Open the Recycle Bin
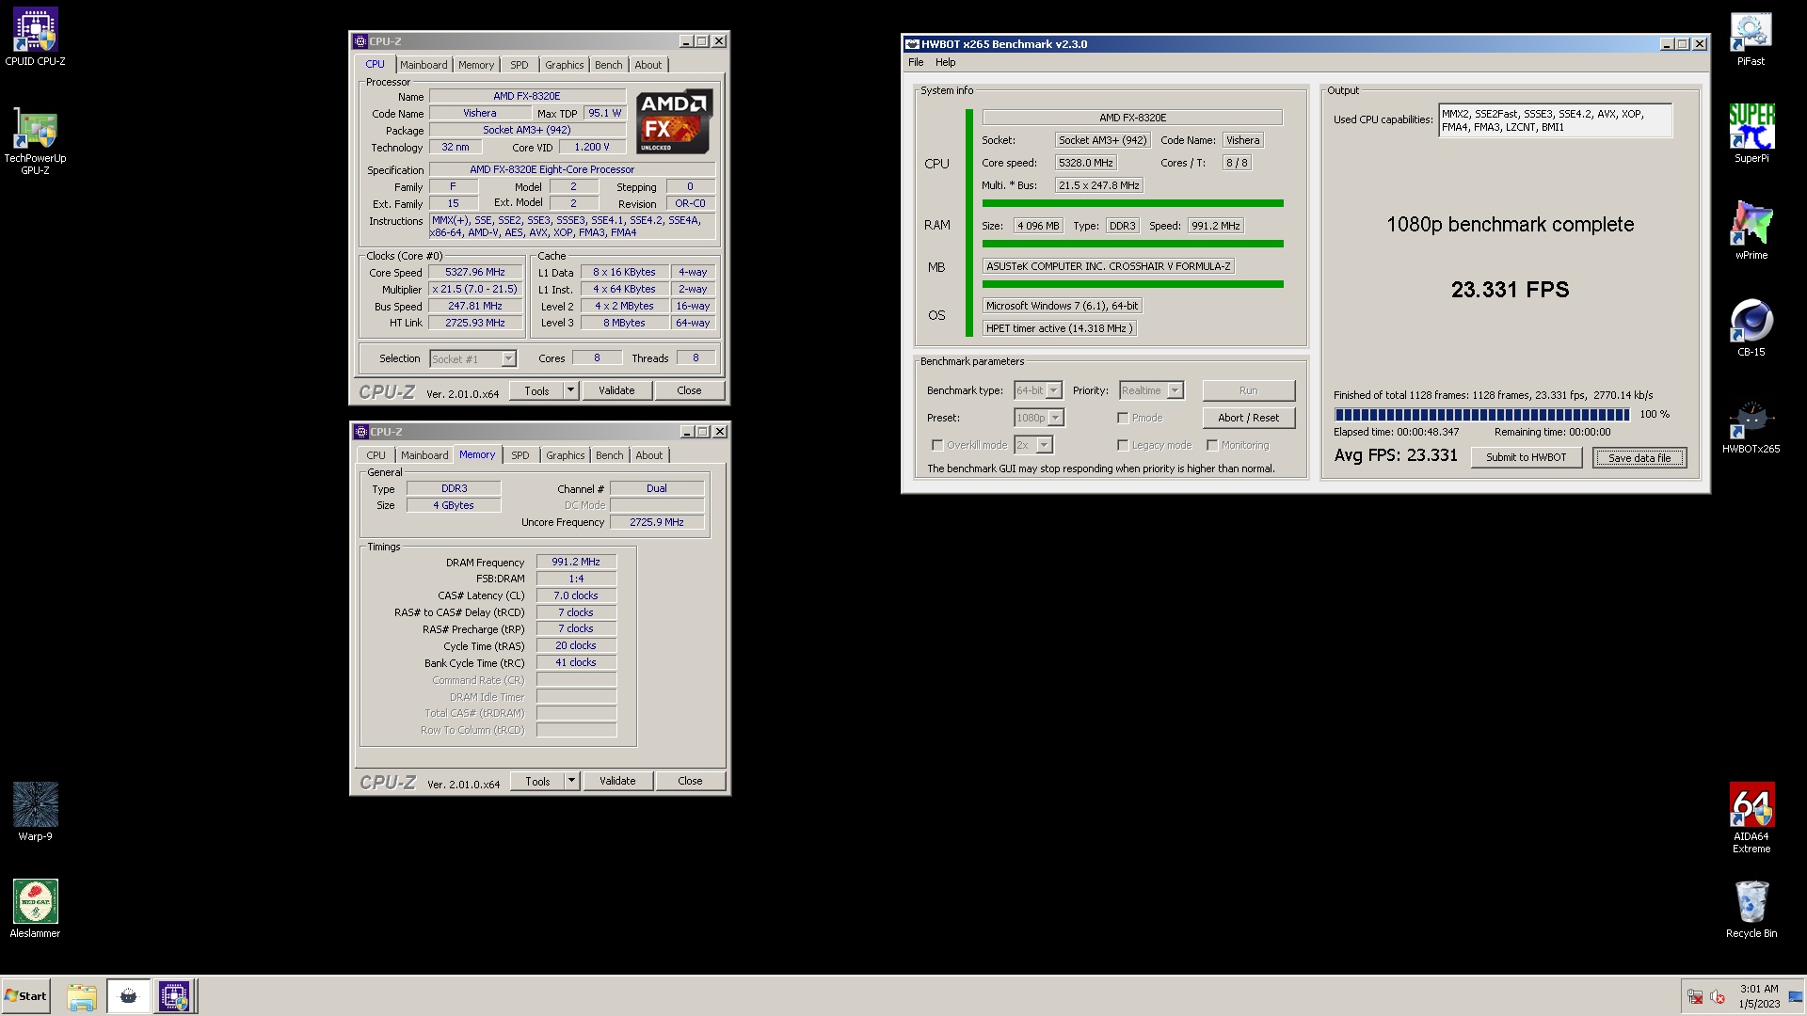Screen dimensions: 1807x1016 click(1751, 909)
